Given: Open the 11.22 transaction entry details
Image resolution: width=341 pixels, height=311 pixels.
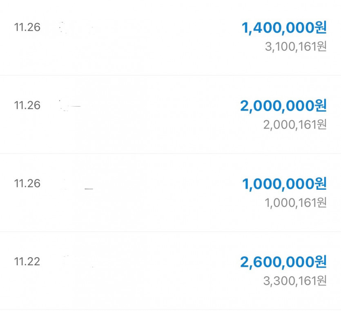Looking at the screenshot, I should (x=163, y=270).
